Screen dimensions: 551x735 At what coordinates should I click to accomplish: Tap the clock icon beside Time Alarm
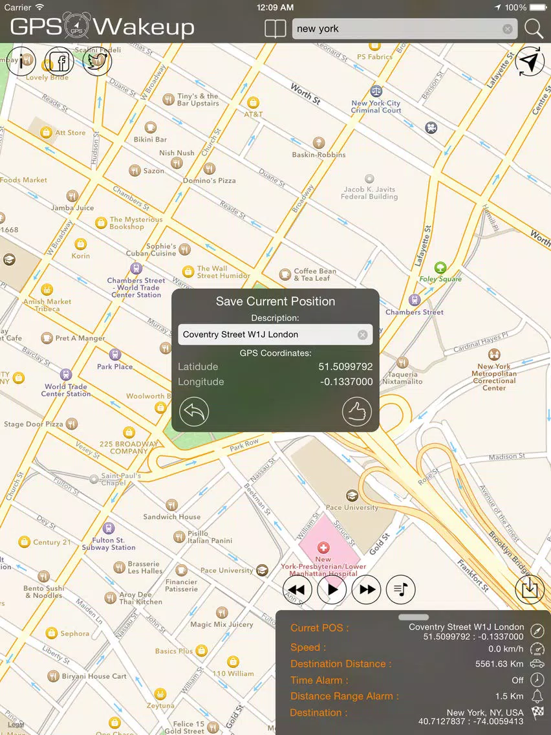coord(537,680)
